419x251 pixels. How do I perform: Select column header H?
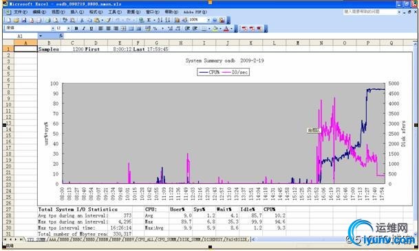(x=181, y=43)
